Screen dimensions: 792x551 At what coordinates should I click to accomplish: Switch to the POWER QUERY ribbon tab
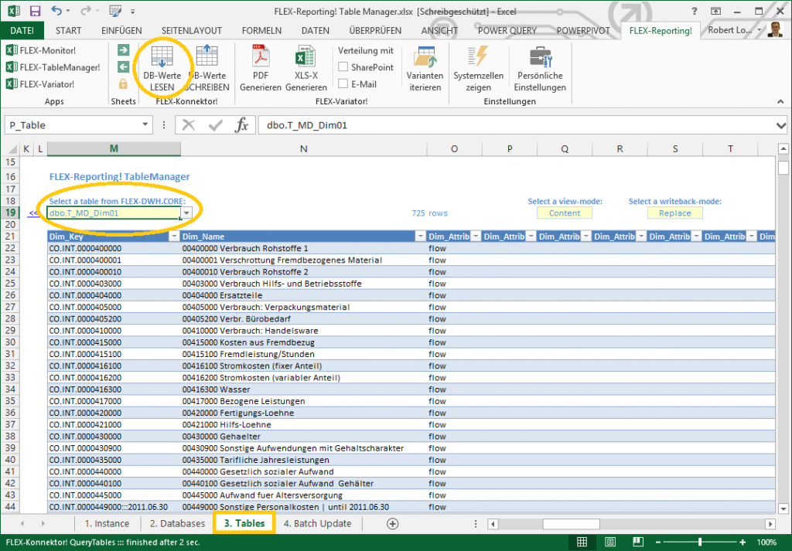(x=508, y=31)
